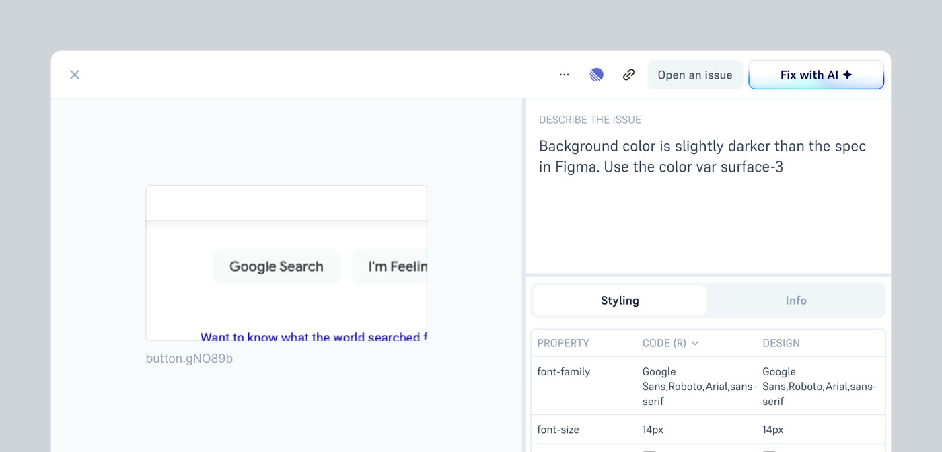Screen dimensions: 942x452
Task: Close the issue panel with the X icon
Action: click(x=75, y=75)
